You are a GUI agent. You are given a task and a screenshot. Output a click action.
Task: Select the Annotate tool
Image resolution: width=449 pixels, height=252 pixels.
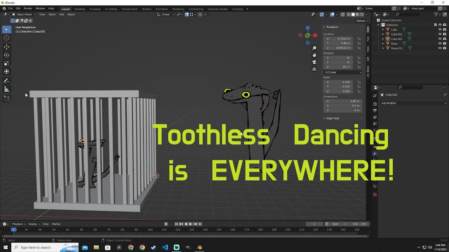click(x=6, y=81)
